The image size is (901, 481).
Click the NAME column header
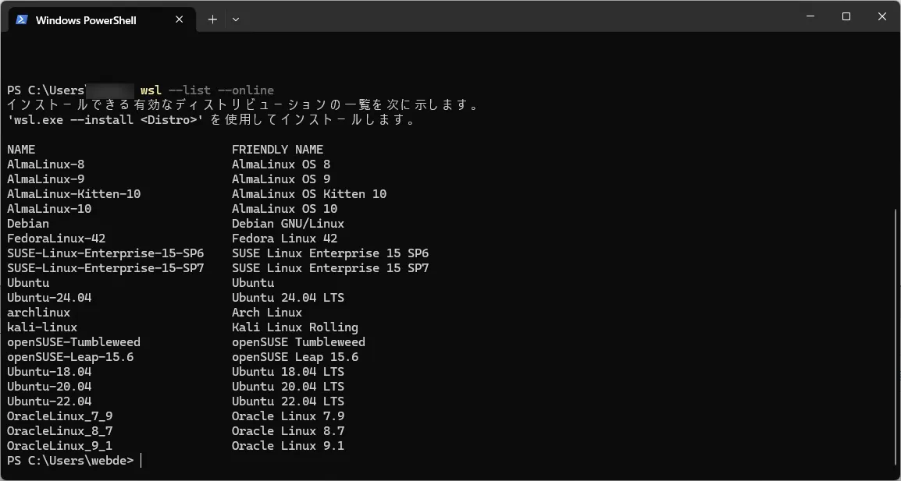(21, 150)
